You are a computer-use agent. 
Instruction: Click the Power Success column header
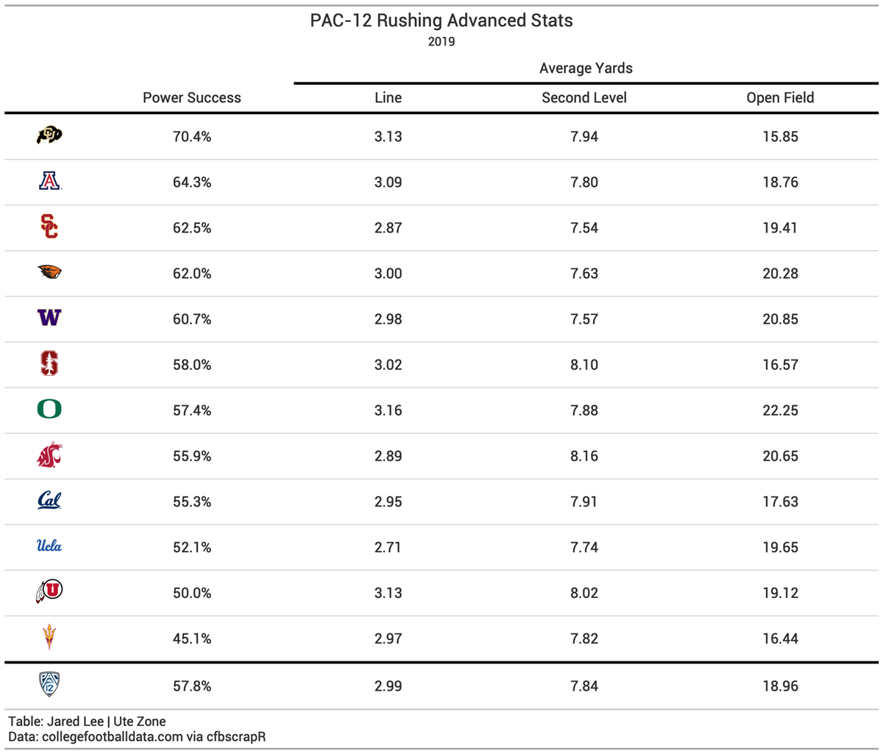[x=192, y=98]
